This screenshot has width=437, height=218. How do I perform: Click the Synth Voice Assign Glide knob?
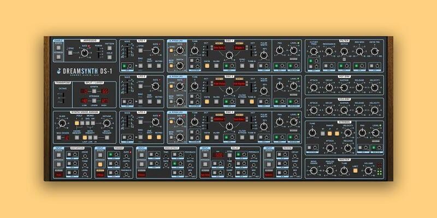pos(62,123)
